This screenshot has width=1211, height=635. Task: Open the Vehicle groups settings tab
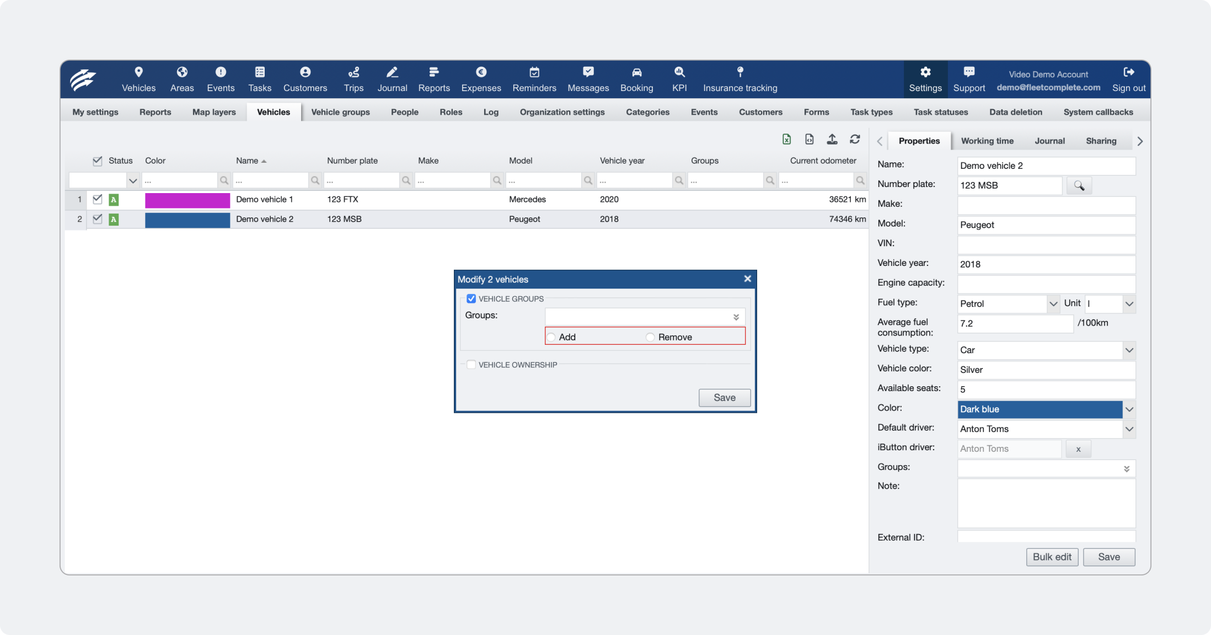(340, 112)
